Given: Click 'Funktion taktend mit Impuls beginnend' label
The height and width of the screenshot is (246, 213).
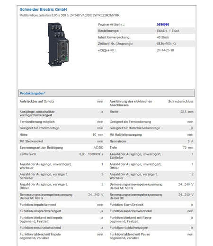Looking at the screenshot, I should coord(40,236).
